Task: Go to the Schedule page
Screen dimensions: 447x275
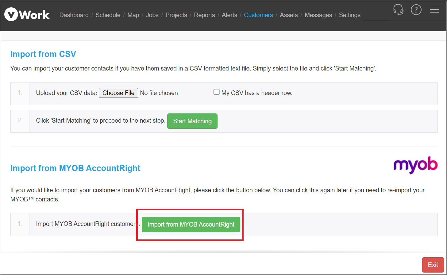Action: tap(108, 15)
